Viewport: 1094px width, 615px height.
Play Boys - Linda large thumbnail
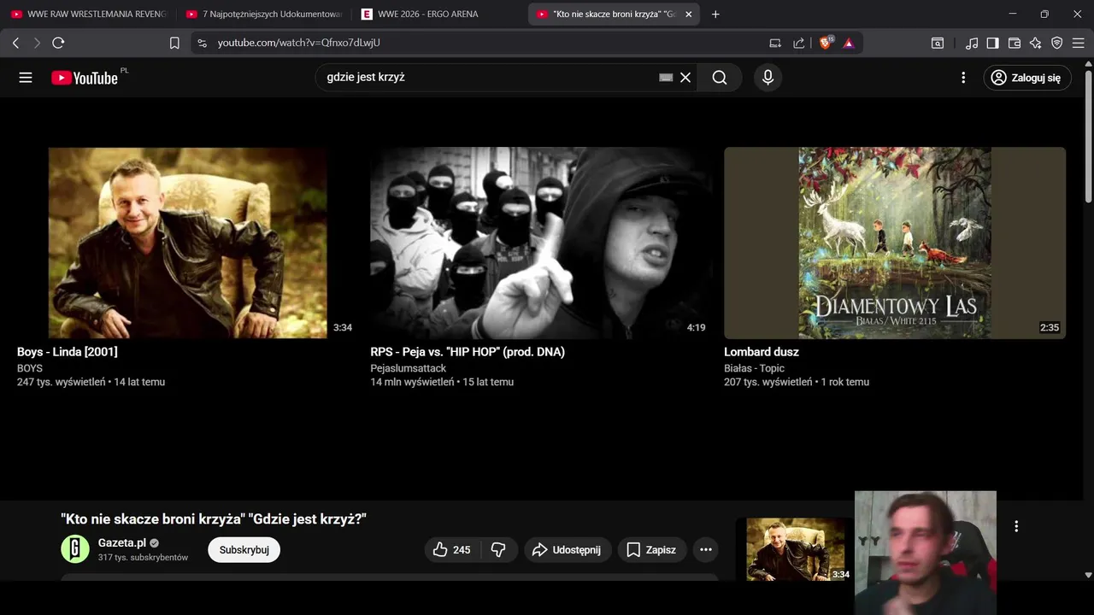[x=187, y=243]
